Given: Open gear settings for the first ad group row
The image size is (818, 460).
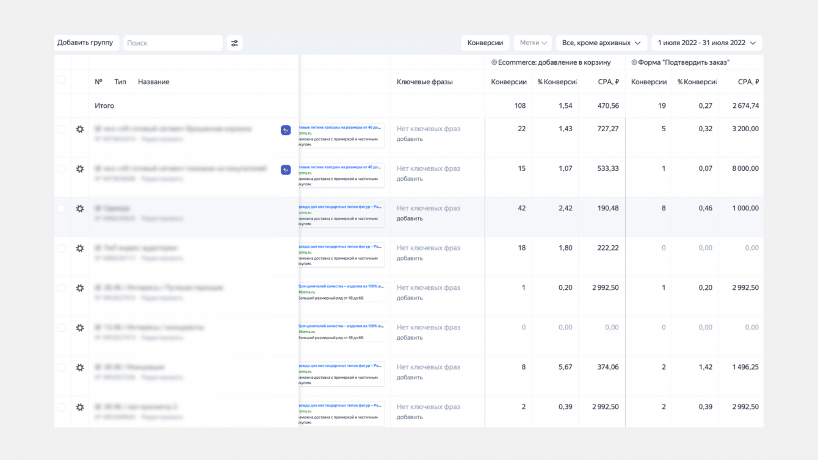Looking at the screenshot, I should pos(80,129).
